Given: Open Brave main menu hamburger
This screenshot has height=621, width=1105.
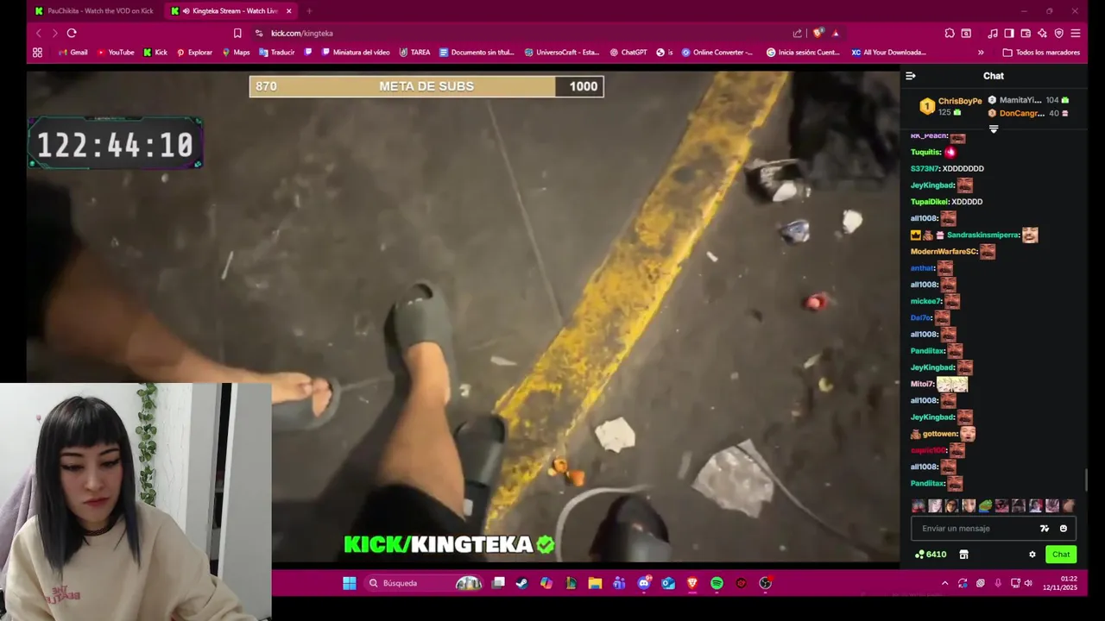Looking at the screenshot, I should tap(1076, 33).
